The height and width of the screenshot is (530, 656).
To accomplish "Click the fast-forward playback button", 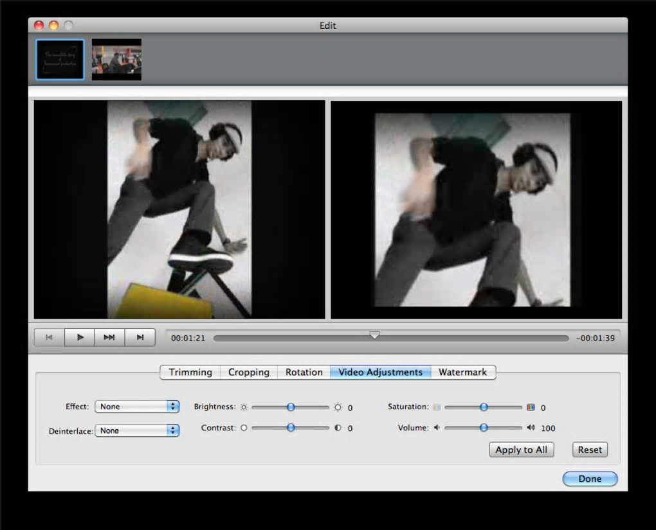I will [x=109, y=337].
